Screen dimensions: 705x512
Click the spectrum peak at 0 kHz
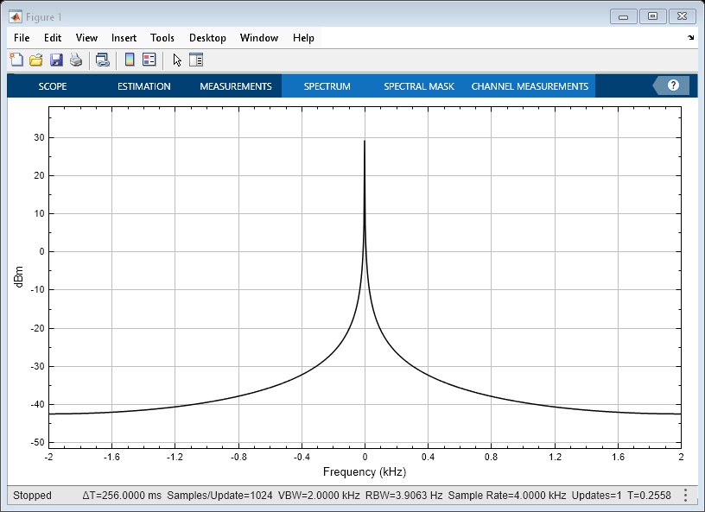pyautogui.click(x=365, y=141)
